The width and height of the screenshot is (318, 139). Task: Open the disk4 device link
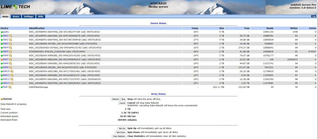(x=6, y=48)
